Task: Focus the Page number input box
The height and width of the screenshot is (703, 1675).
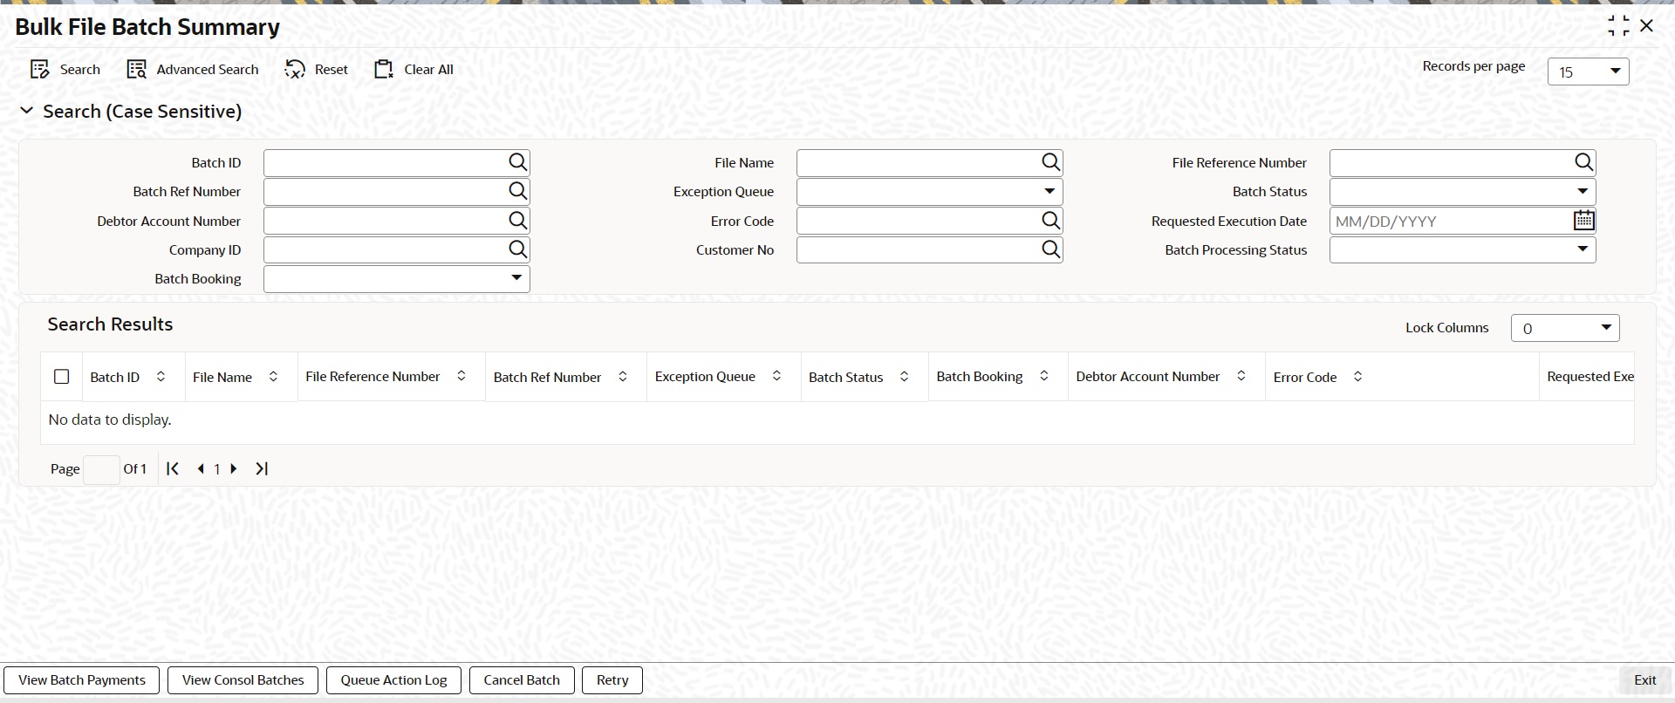Action: point(101,469)
